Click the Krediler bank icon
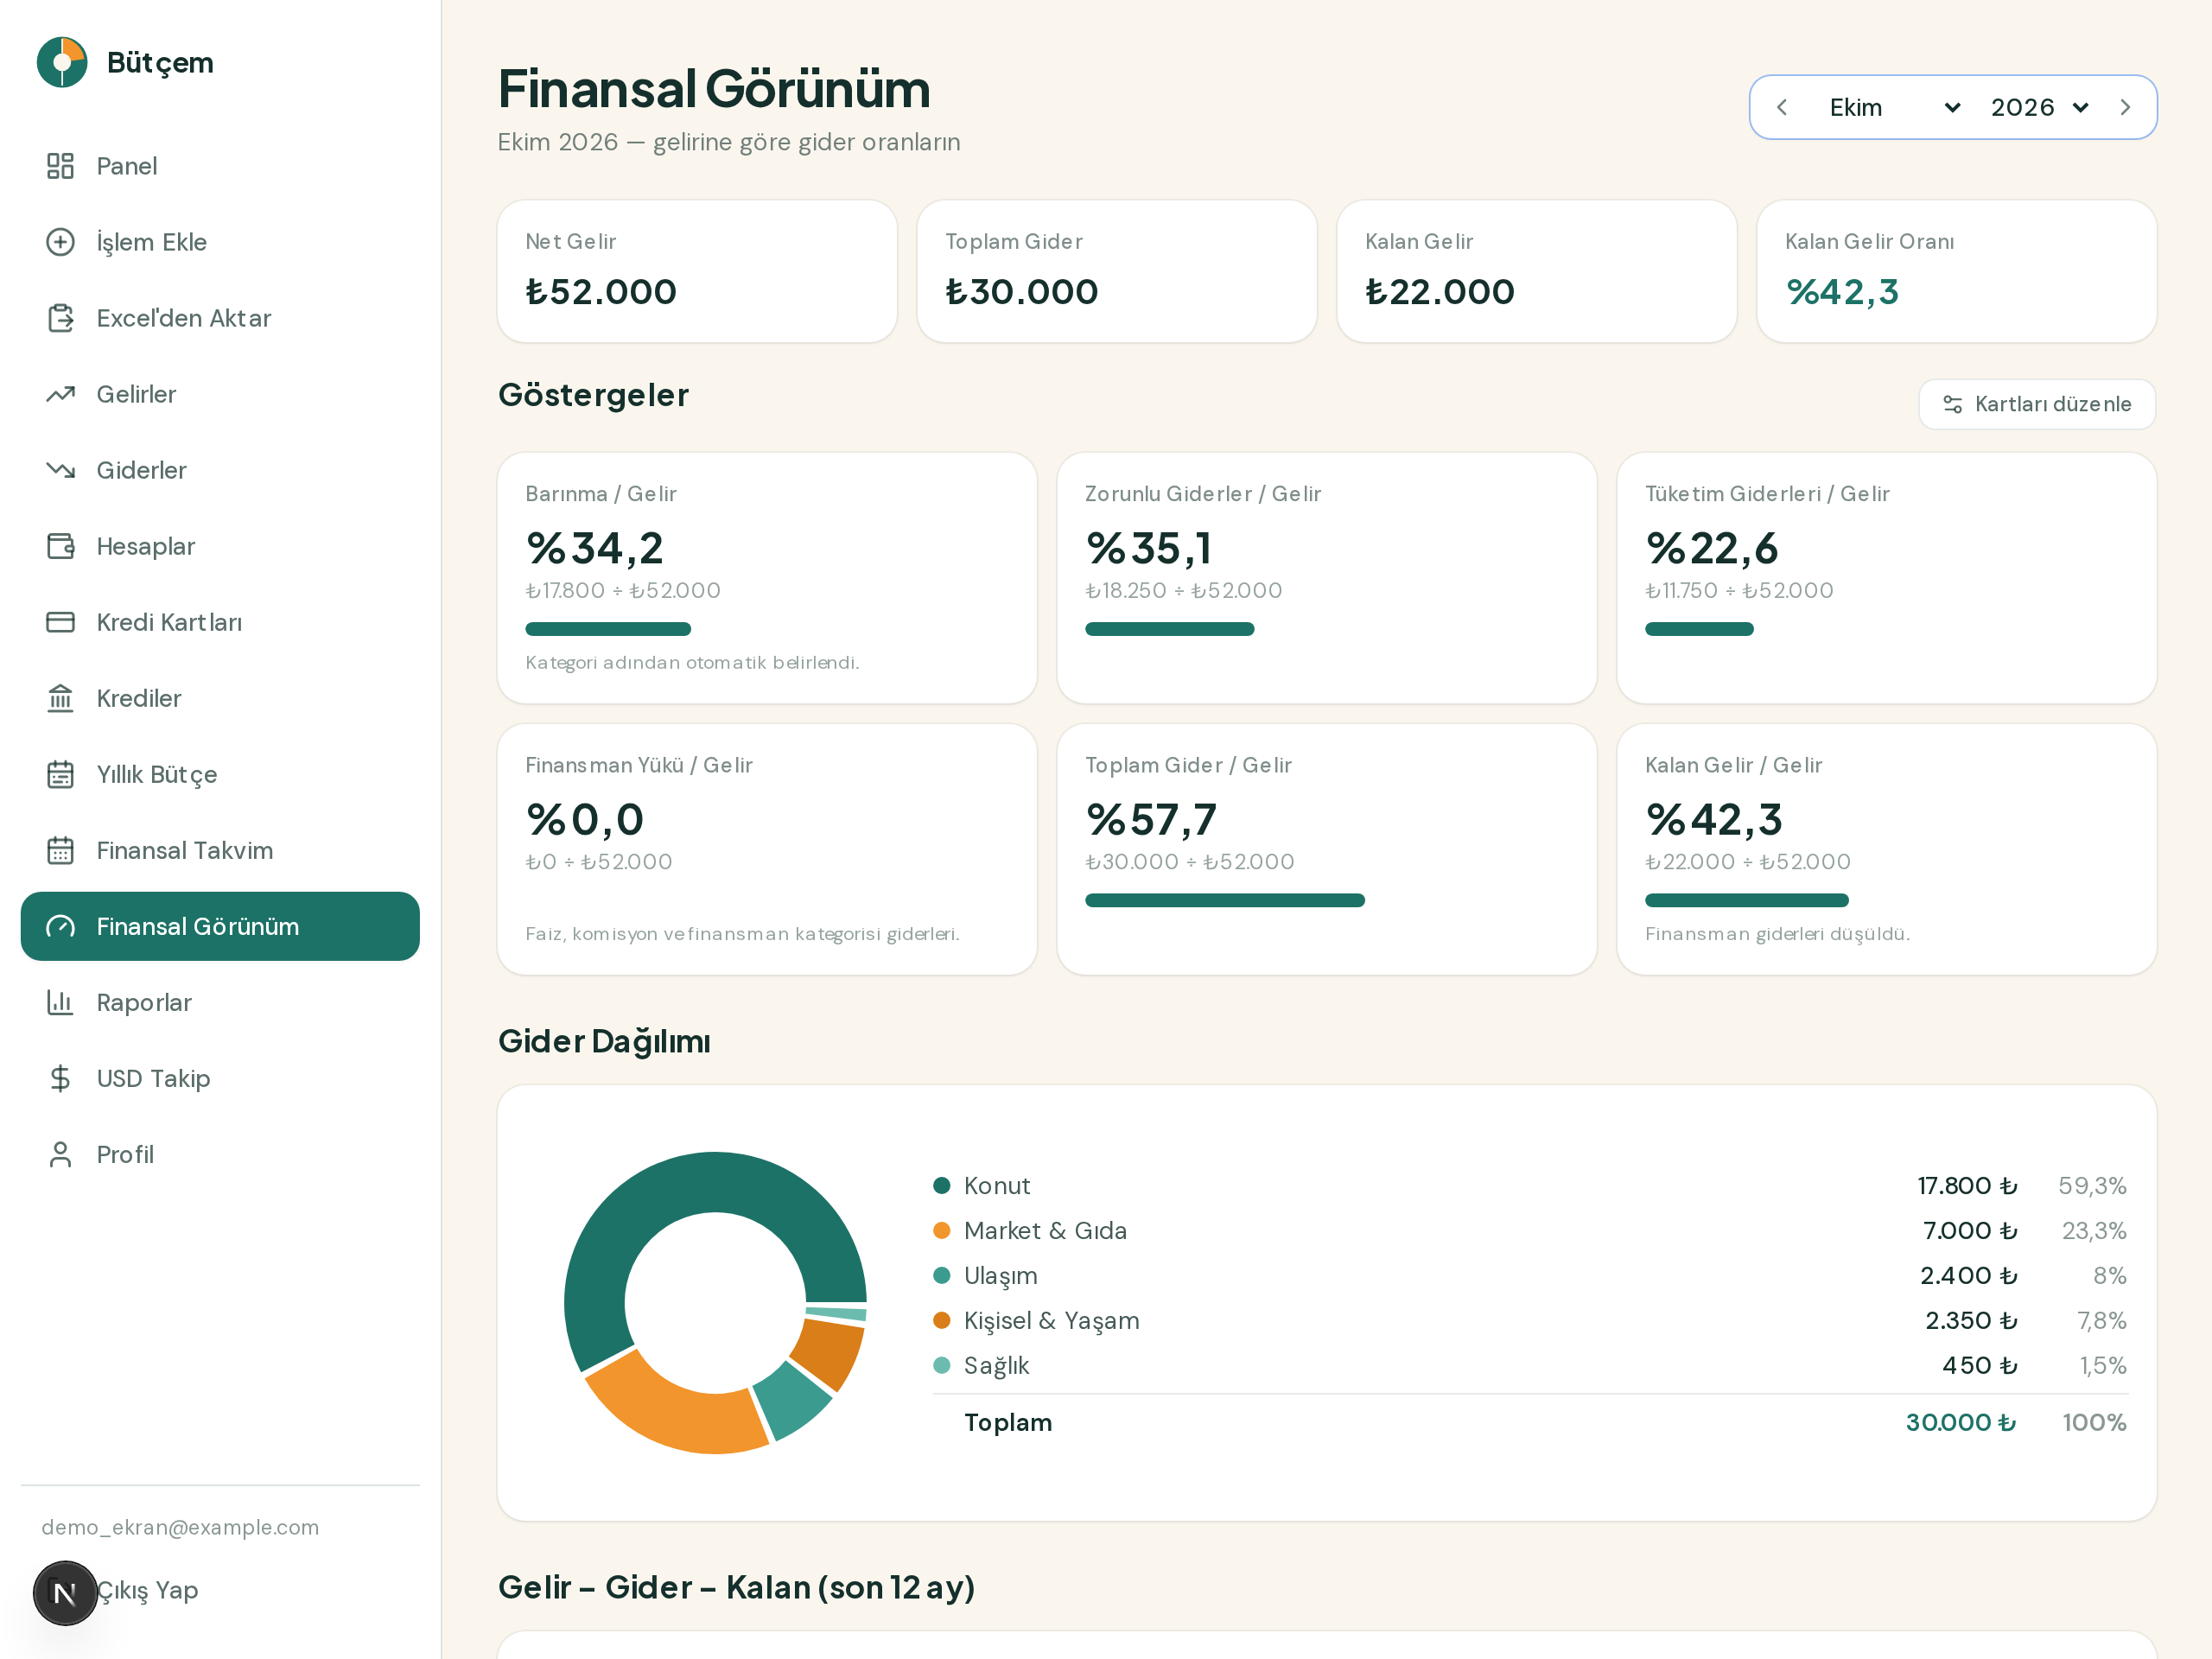The height and width of the screenshot is (1659, 2212). [x=60, y=698]
